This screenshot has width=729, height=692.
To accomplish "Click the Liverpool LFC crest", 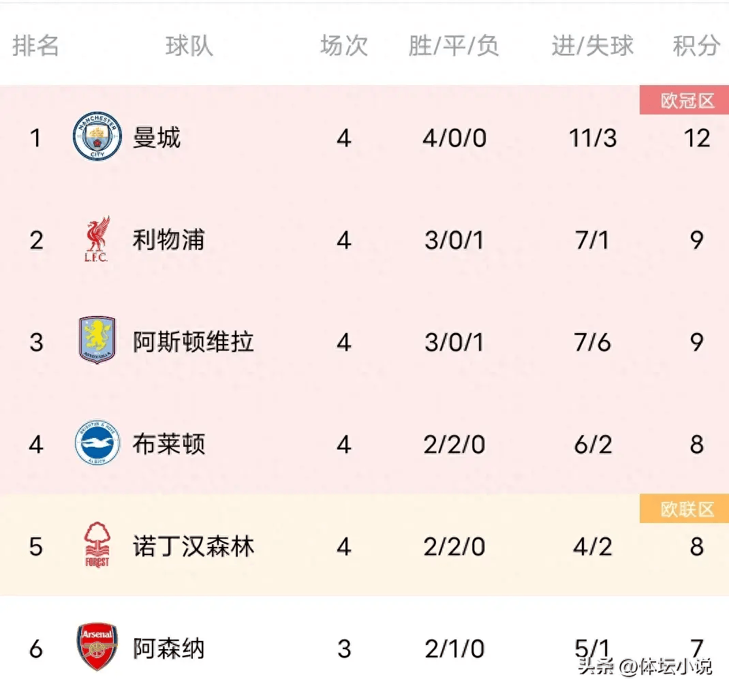I will click(x=97, y=240).
